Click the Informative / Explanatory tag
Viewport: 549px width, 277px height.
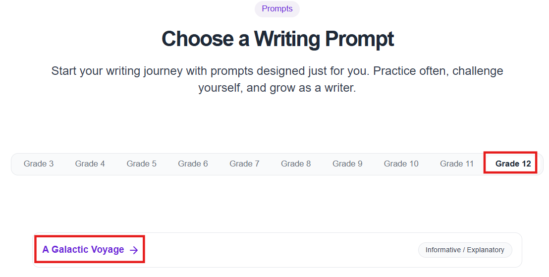465,250
